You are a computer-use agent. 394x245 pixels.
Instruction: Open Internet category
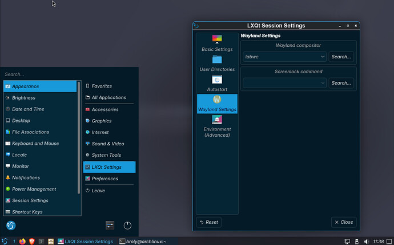click(109, 132)
